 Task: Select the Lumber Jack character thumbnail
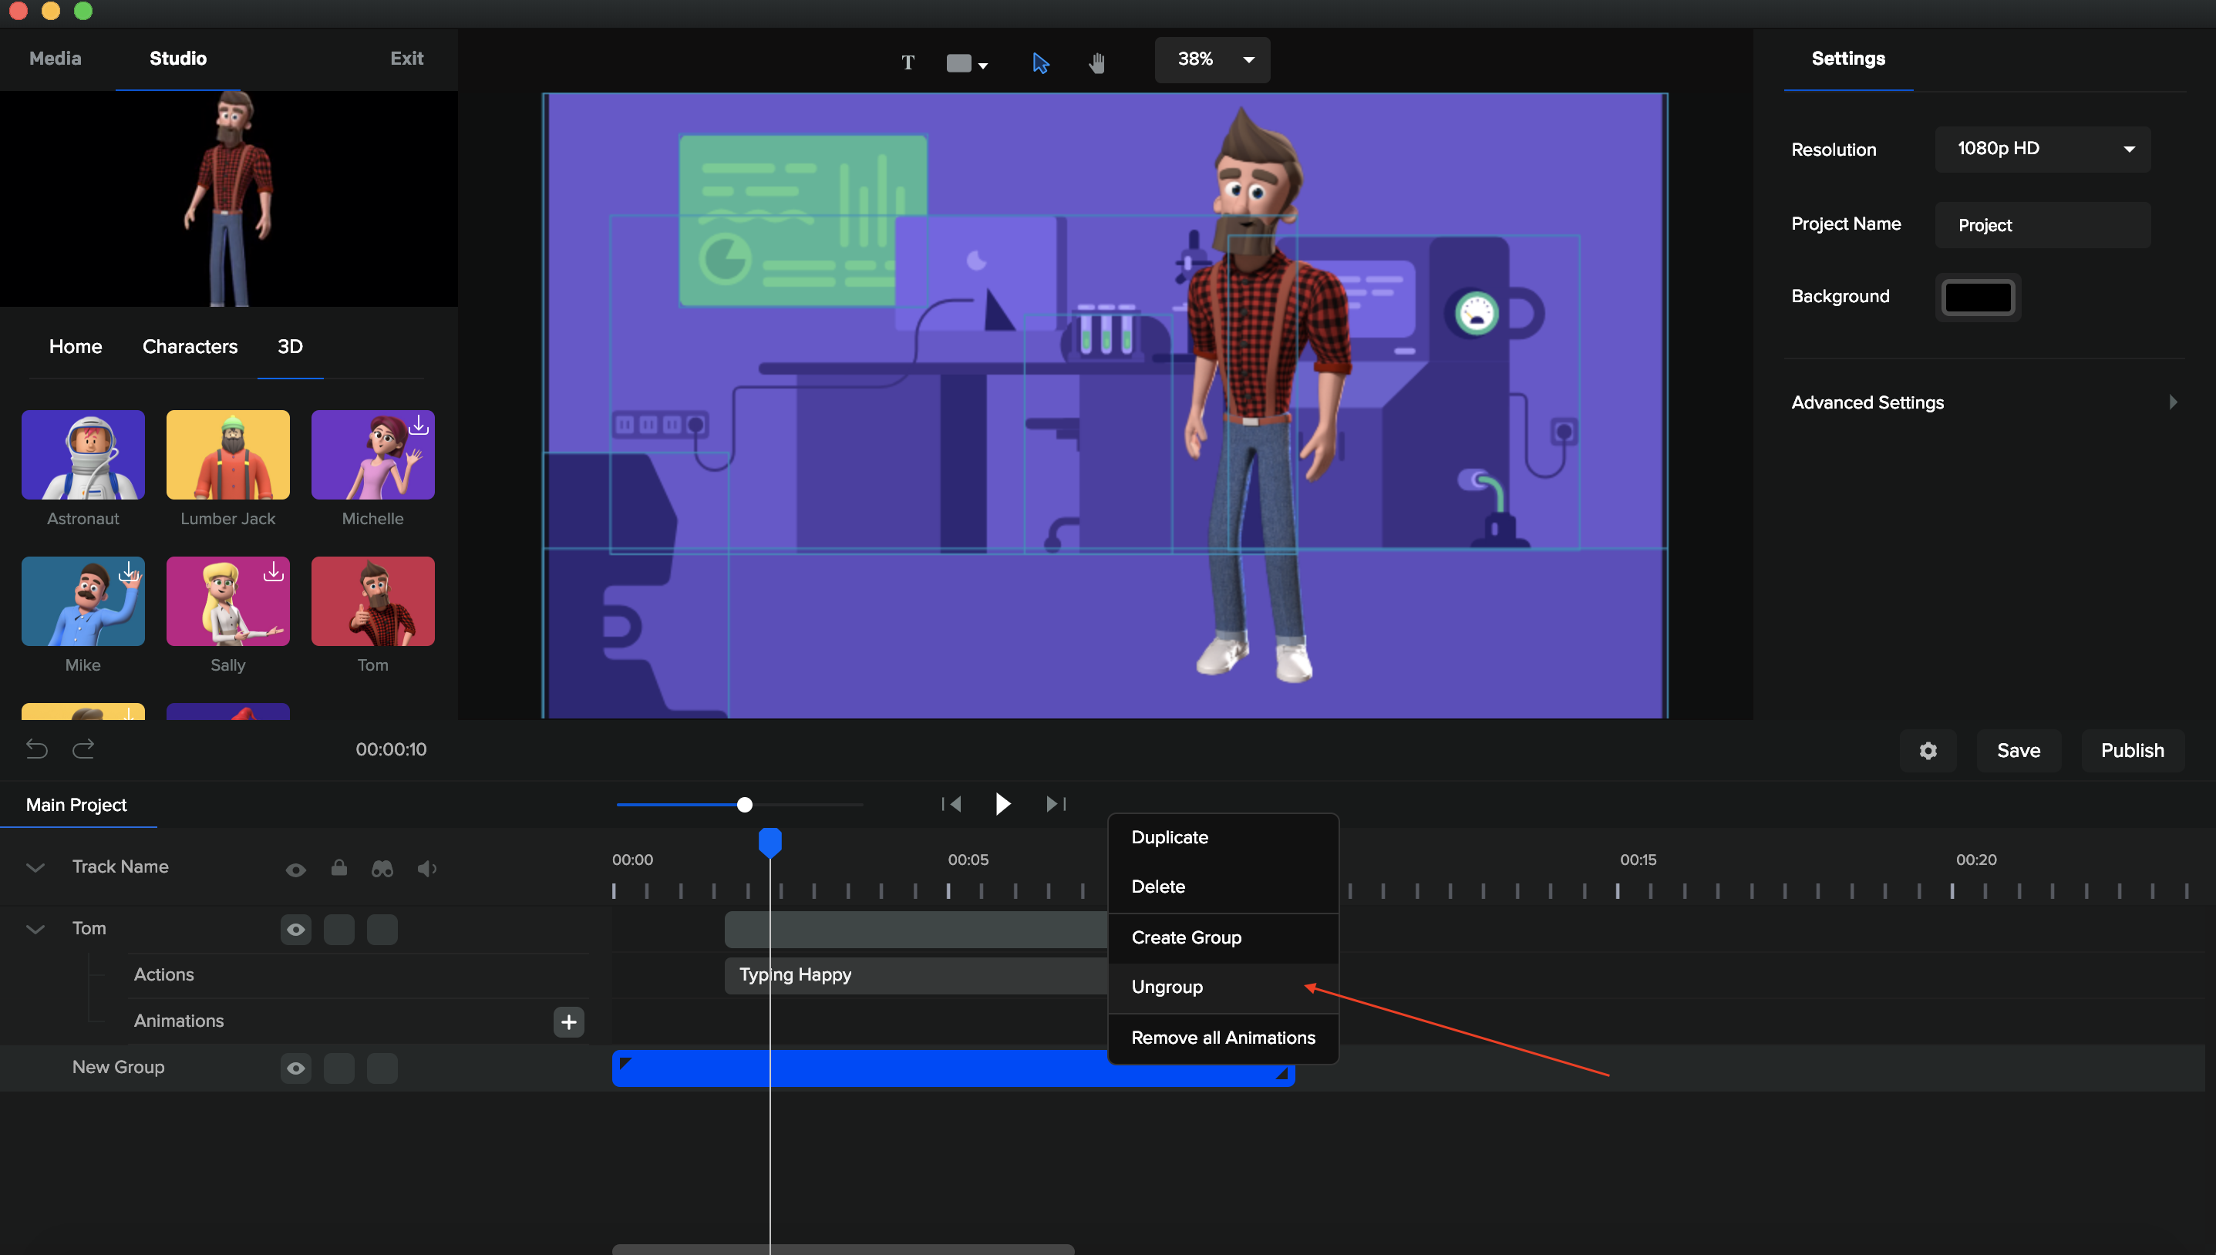[x=227, y=454]
